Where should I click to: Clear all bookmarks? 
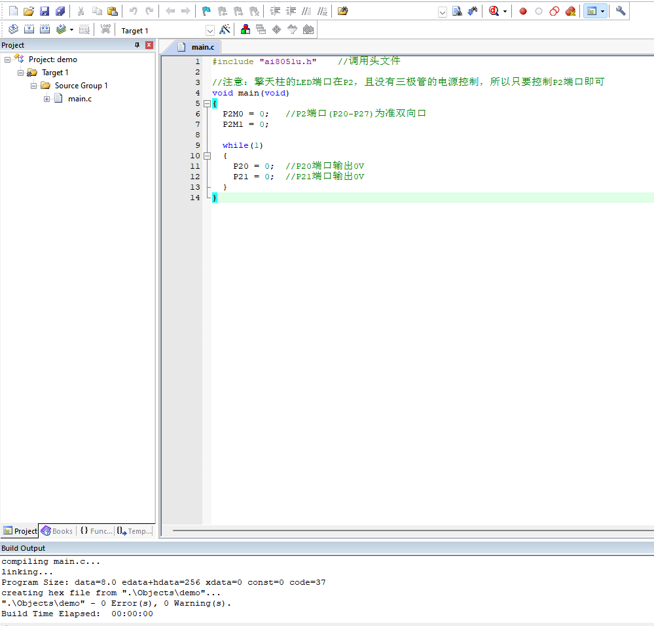pos(254,11)
